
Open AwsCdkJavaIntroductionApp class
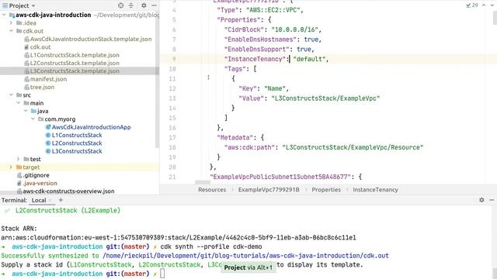[91, 127]
